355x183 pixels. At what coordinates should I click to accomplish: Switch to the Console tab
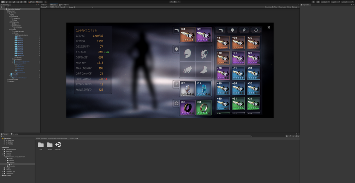click(14, 134)
